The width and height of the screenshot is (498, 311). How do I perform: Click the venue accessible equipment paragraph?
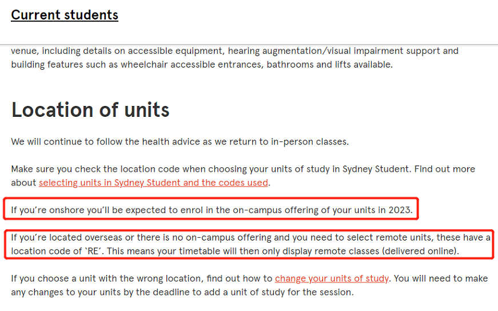pyautogui.click(x=235, y=57)
